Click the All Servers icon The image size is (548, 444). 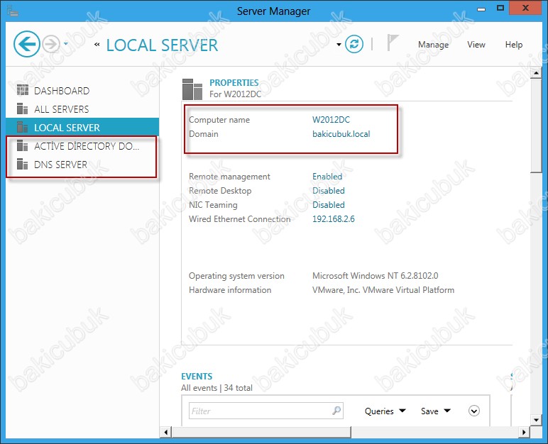23,109
